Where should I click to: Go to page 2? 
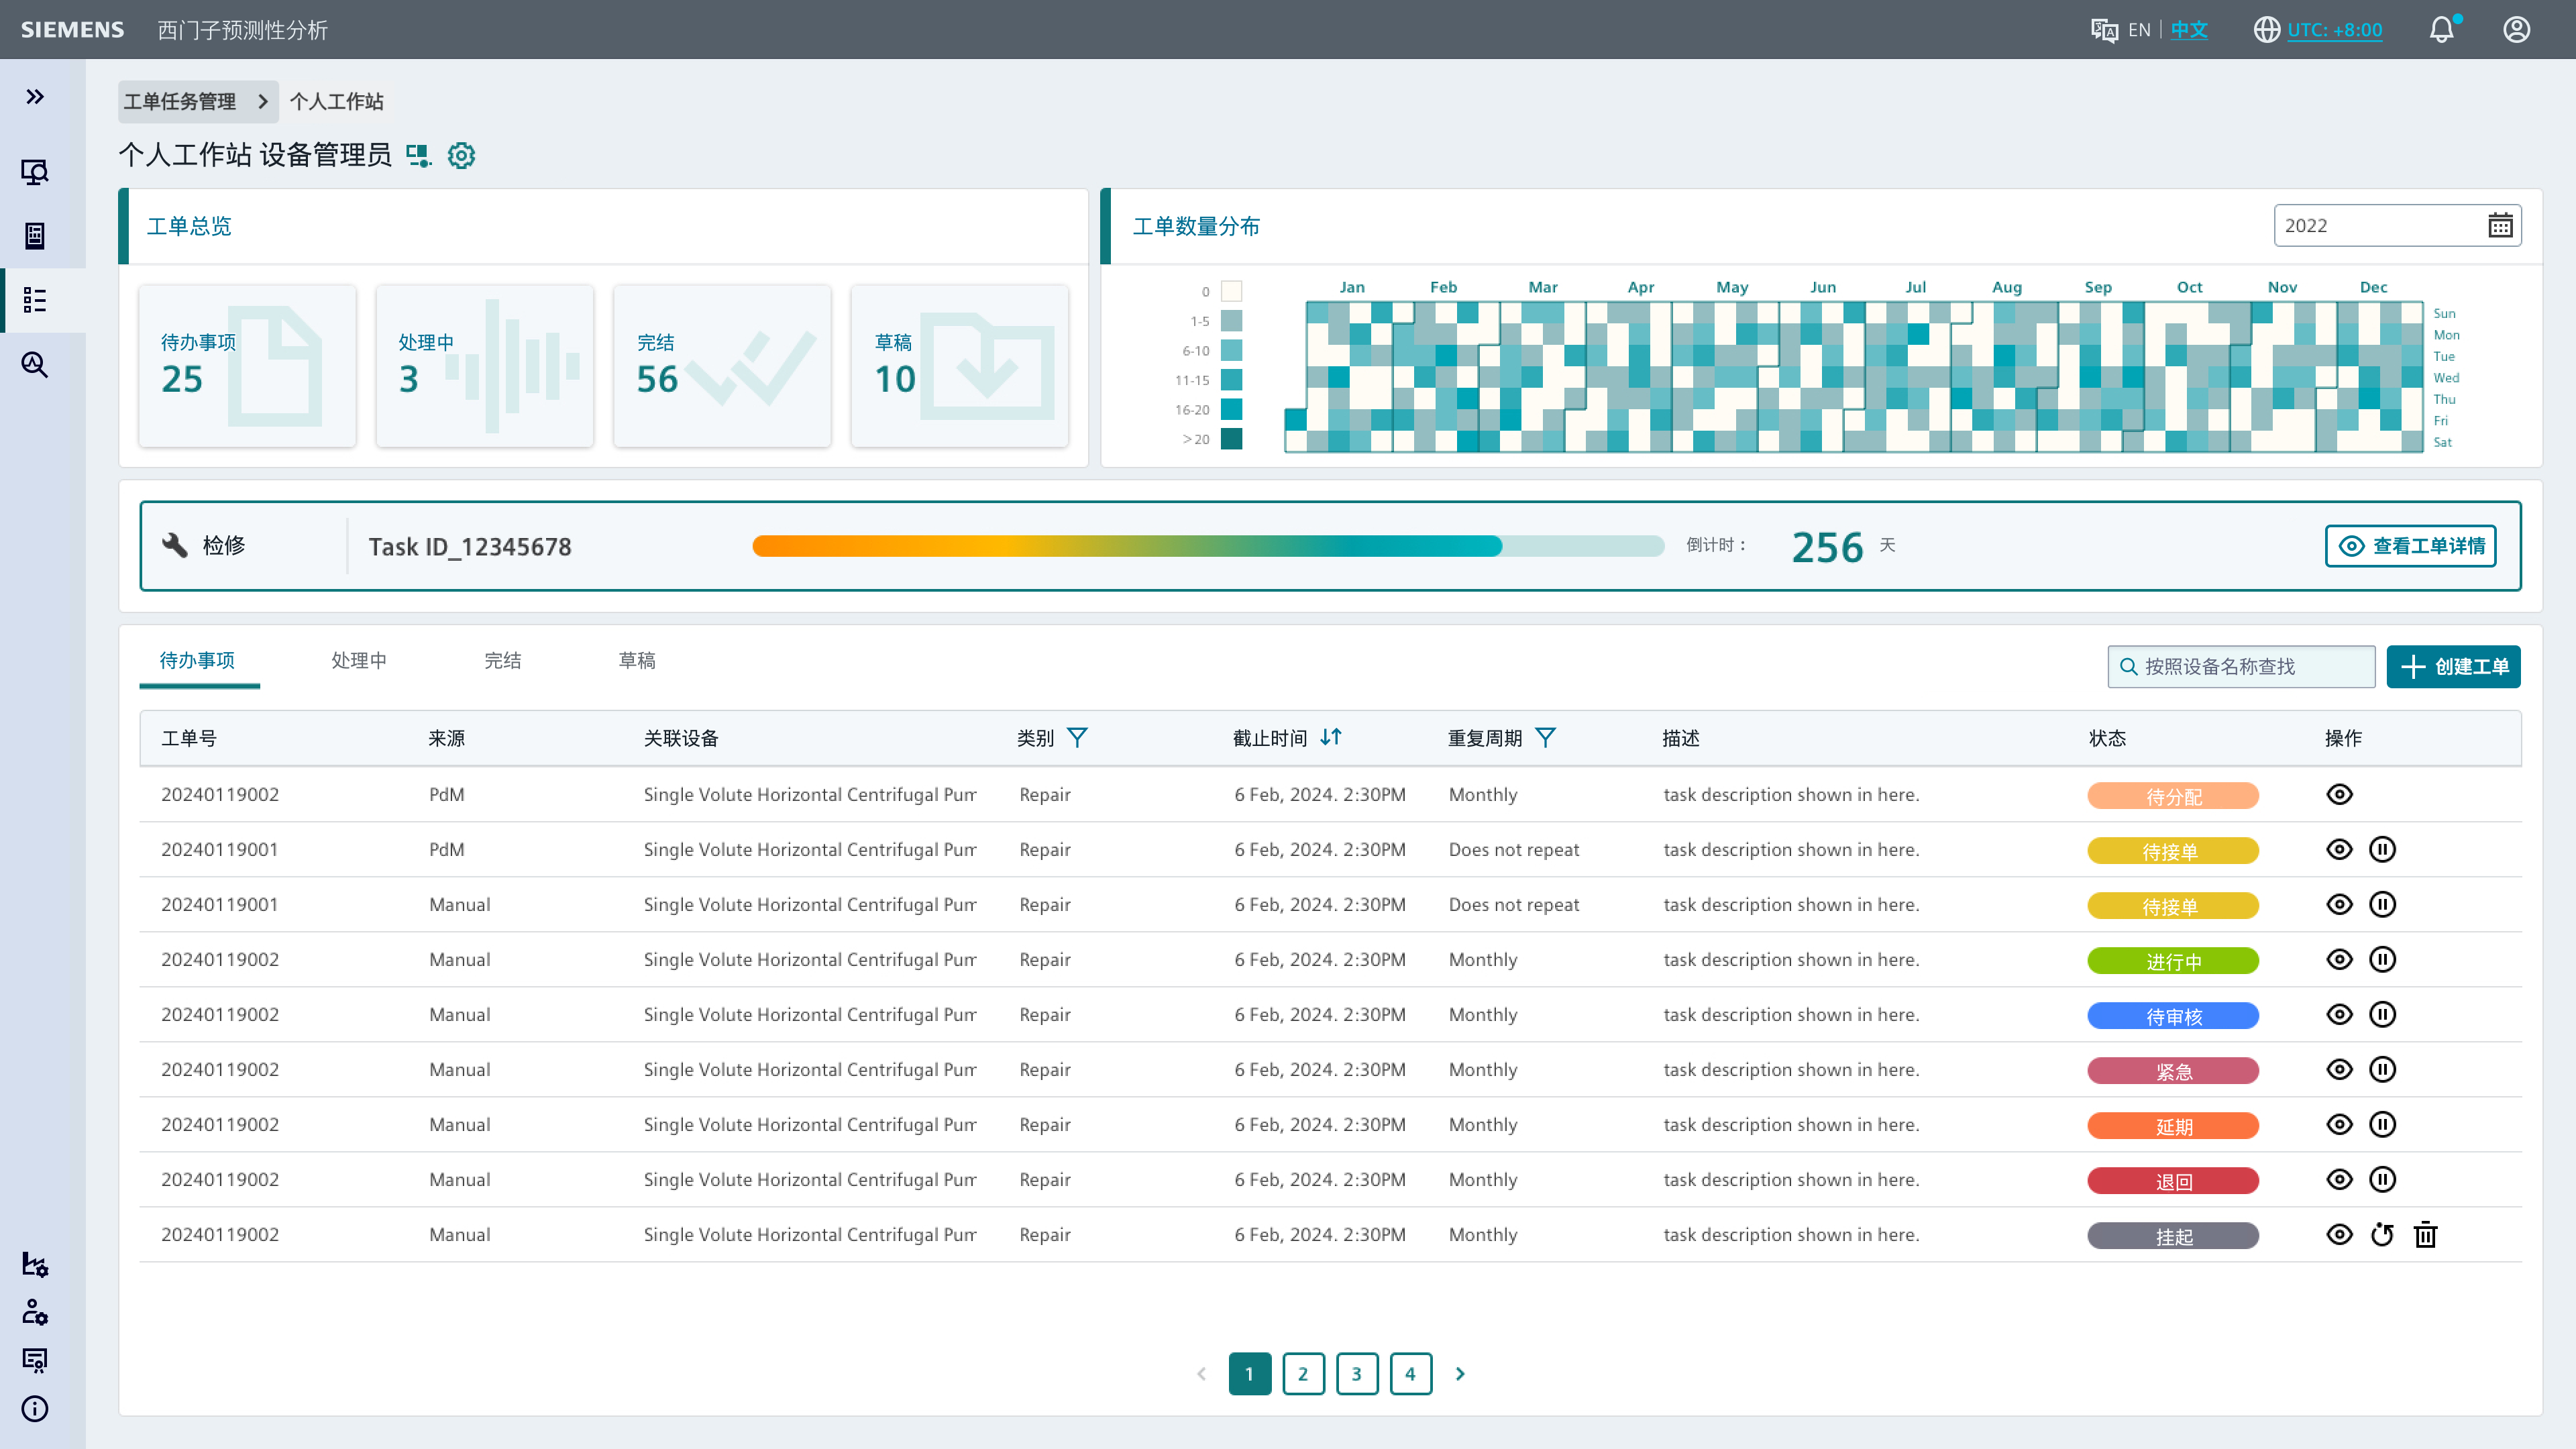coord(1303,1373)
